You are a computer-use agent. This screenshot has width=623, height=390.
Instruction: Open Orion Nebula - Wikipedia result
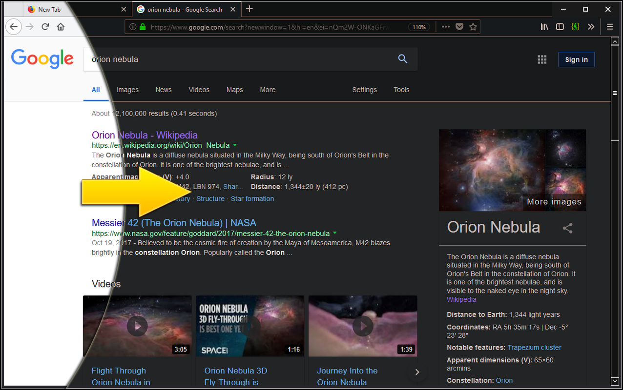tap(145, 135)
